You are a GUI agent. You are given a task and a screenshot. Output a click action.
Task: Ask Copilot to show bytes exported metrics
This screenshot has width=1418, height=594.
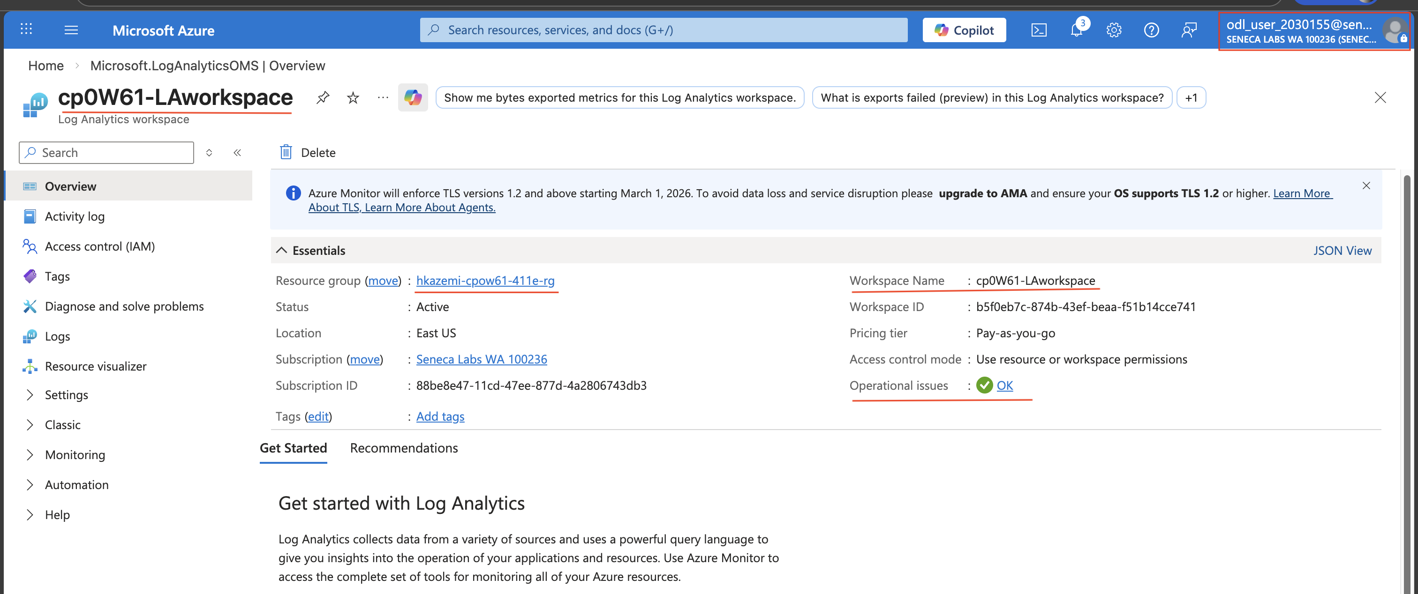(620, 98)
